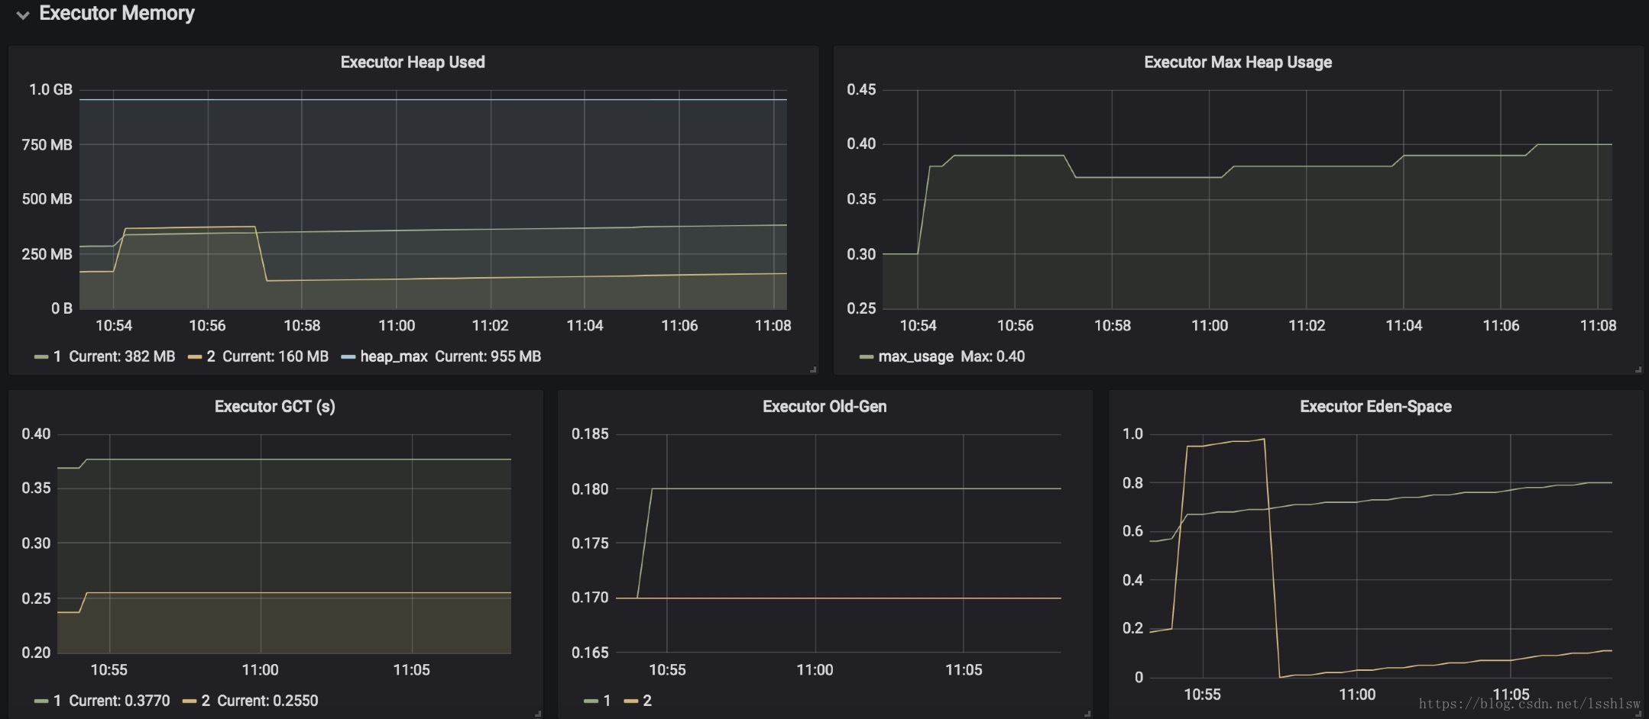Screen dimensions: 1649x719
Task: Click the 11:08 time label in Heap Used chart
Action: pos(773,326)
